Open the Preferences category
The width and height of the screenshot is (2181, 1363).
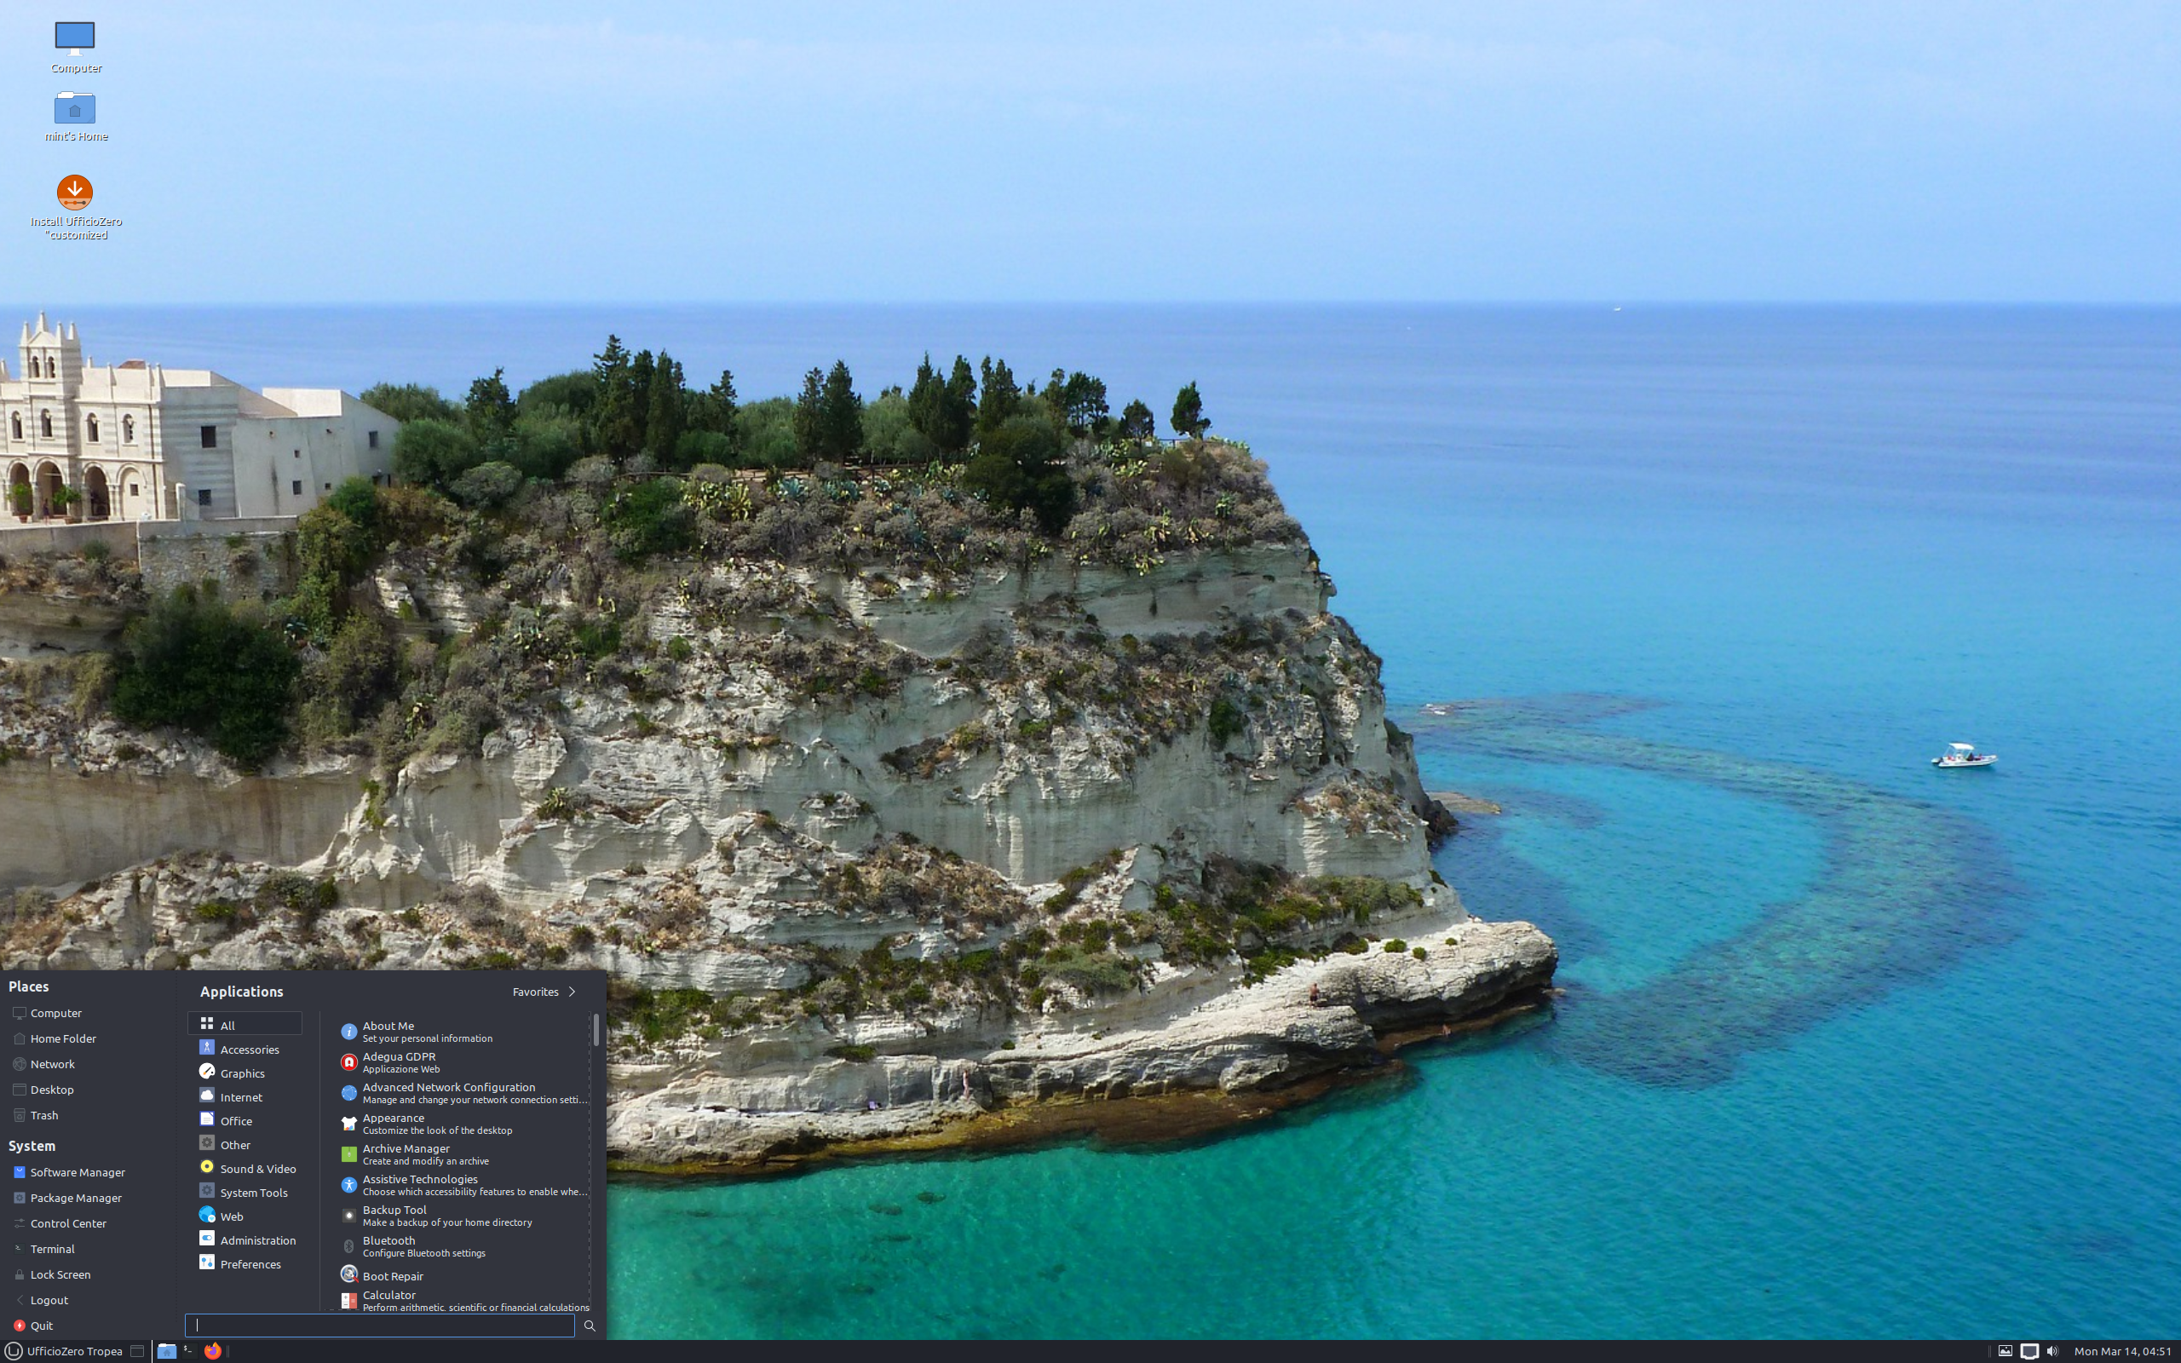pos(245,1264)
